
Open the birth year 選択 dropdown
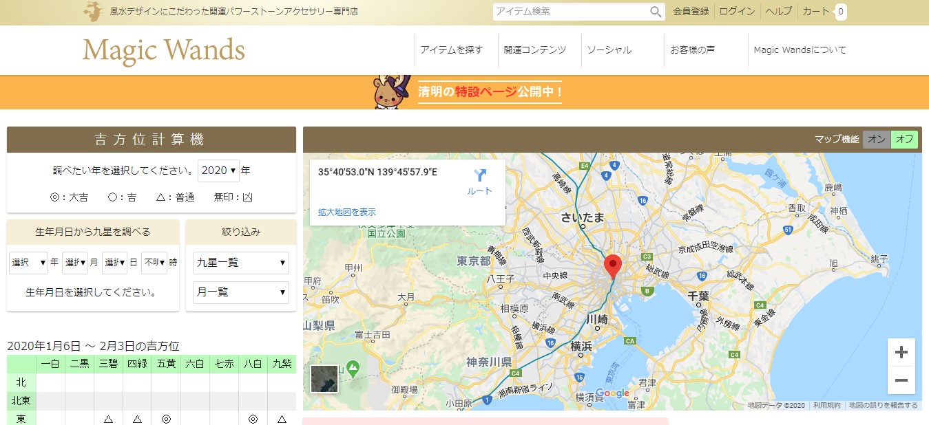[28, 262]
